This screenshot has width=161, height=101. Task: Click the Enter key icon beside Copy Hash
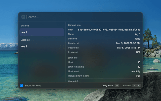point(116,86)
